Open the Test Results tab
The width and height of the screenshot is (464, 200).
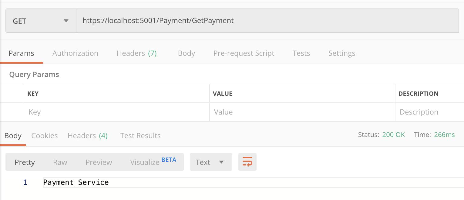pos(140,135)
